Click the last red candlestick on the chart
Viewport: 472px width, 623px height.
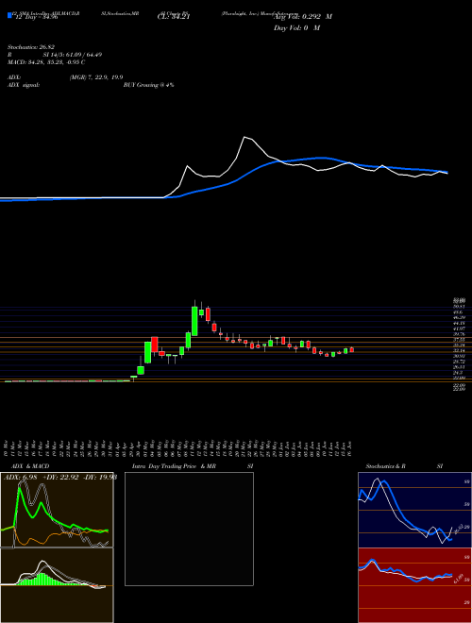click(351, 349)
